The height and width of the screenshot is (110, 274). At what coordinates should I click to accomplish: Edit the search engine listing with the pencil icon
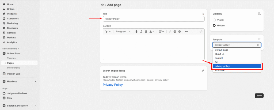tap(203, 71)
